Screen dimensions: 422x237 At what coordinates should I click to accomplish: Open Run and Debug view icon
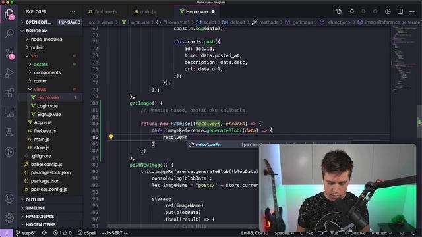point(9,73)
